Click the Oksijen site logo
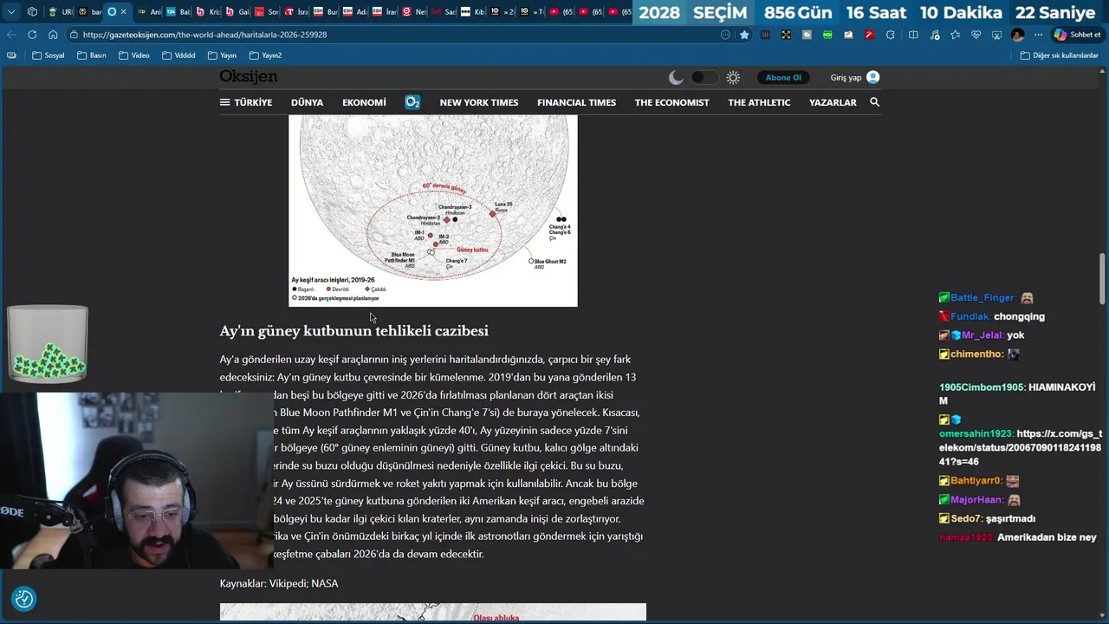This screenshot has width=1109, height=624. [x=249, y=76]
